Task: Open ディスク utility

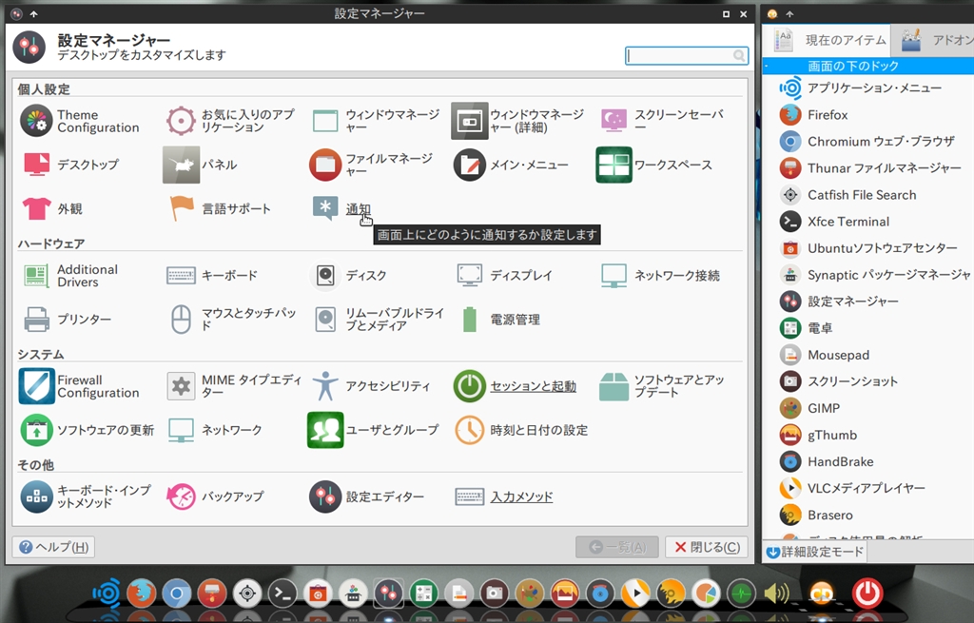Action: click(348, 275)
